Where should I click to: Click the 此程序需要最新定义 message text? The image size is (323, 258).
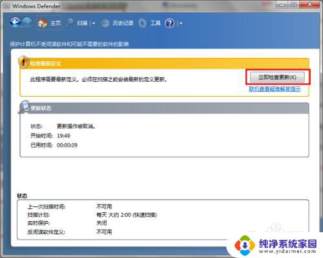(x=99, y=79)
